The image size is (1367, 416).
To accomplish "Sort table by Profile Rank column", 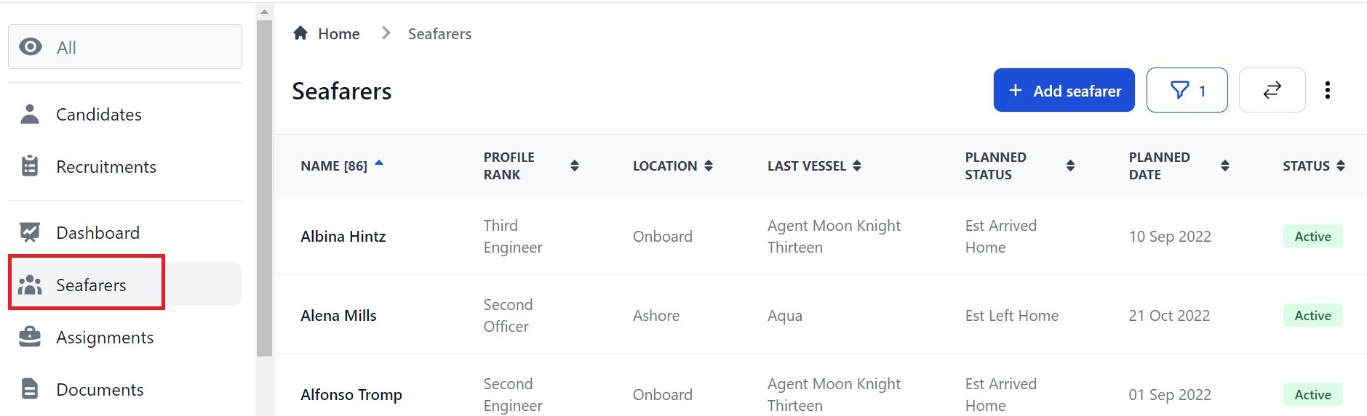I will coord(575,166).
